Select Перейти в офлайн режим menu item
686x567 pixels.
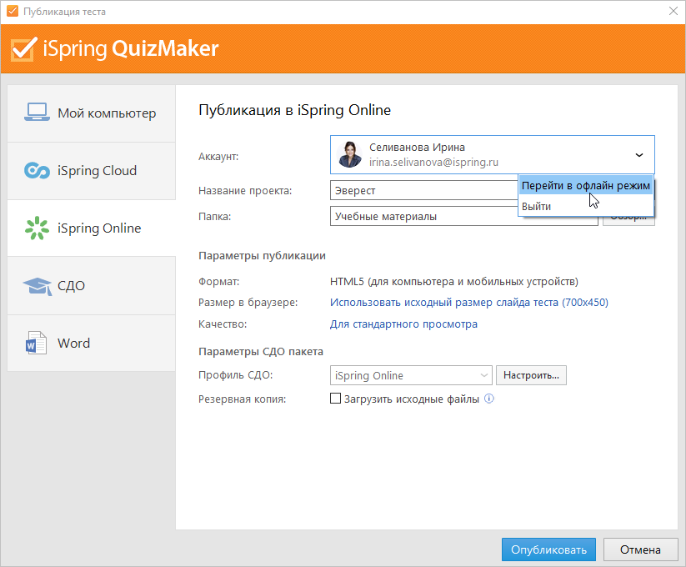(x=586, y=185)
